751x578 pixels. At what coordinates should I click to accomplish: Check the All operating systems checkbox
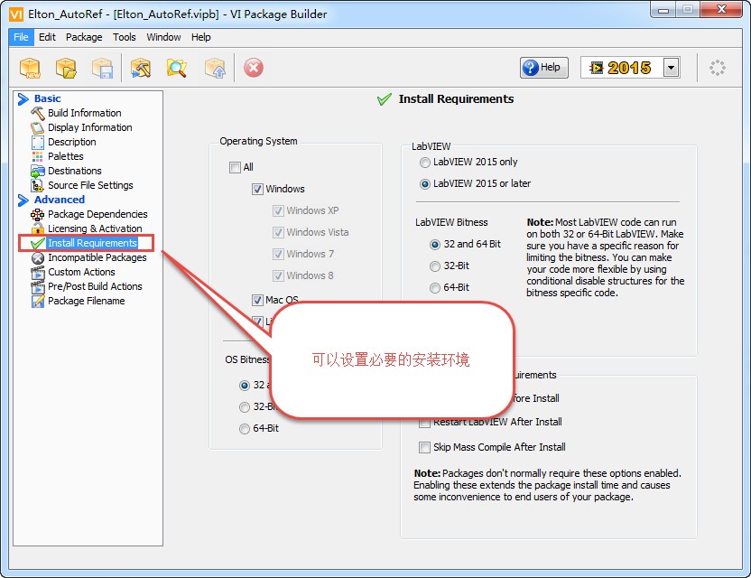[235, 167]
